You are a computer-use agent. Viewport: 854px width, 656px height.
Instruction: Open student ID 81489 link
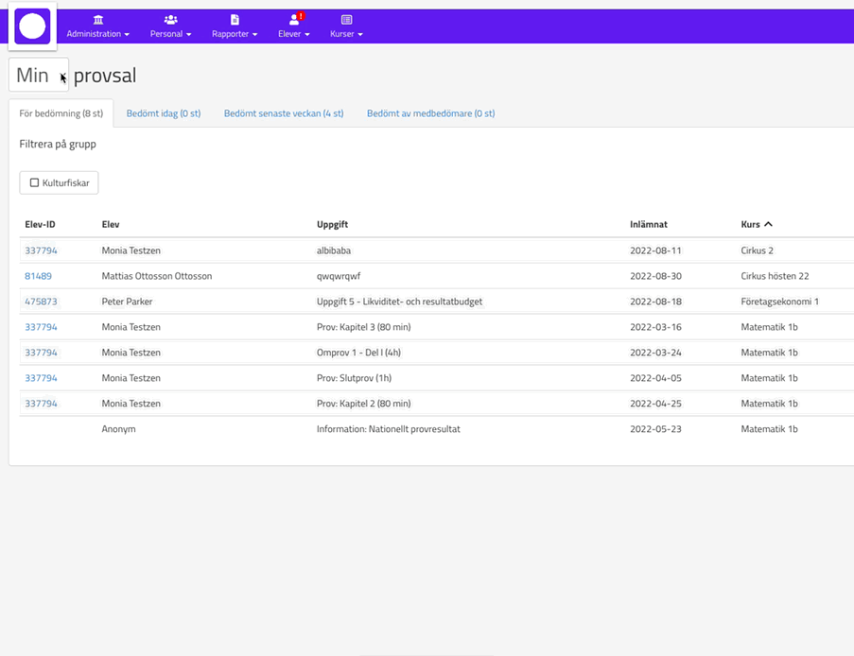[x=38, y=276]
